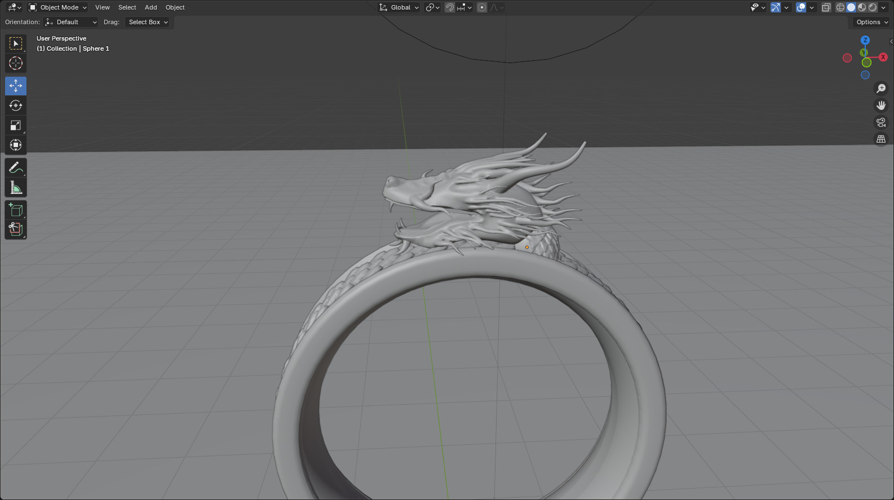Click the red X axis on navigation gizmo
This screenshot has height=500, width=894.
[x=883, y=57]
